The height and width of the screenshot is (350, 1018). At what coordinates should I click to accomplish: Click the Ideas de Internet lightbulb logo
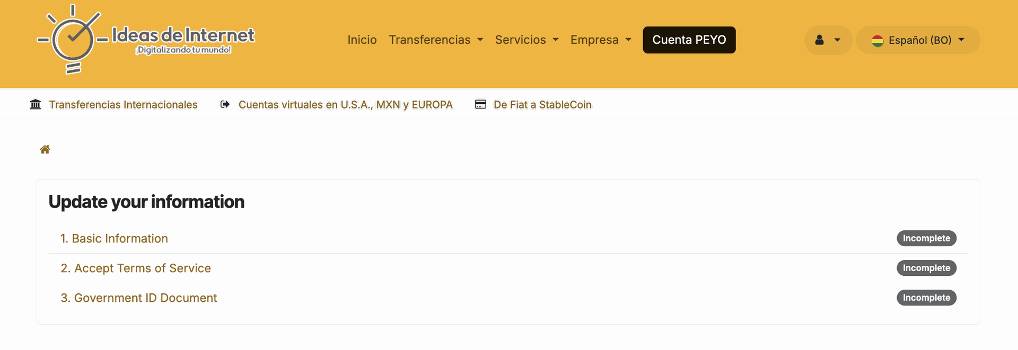tap(73, 40)
